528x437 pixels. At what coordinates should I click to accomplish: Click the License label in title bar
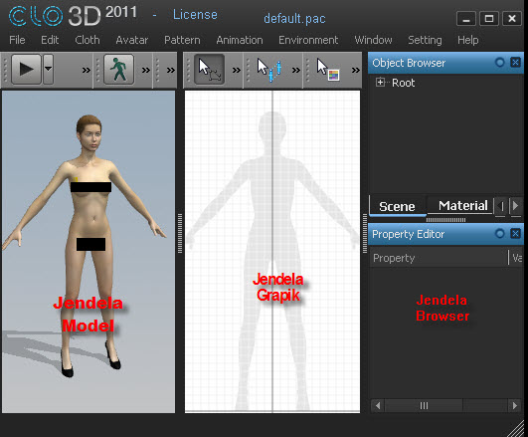(195, 15)
